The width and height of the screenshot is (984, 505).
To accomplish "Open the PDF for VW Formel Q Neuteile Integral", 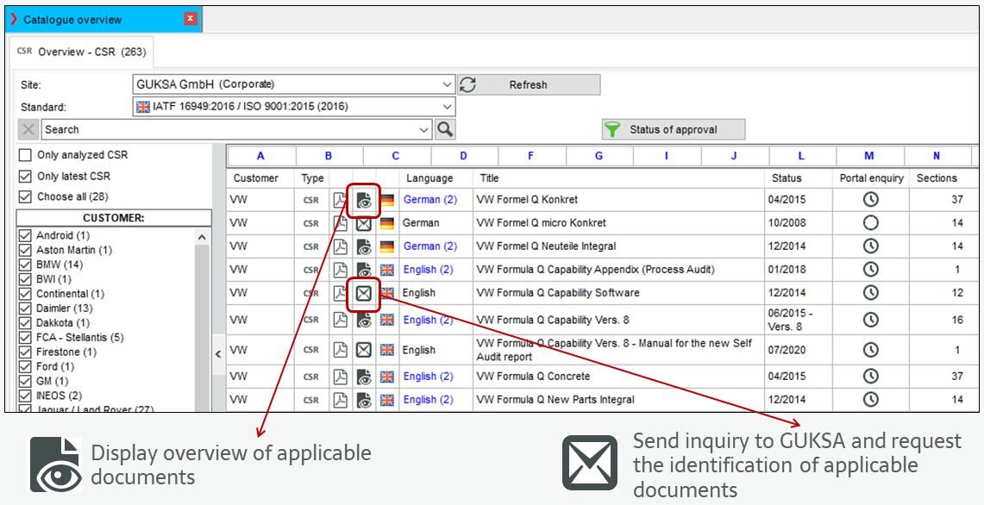I will click(x=340, y=246).
